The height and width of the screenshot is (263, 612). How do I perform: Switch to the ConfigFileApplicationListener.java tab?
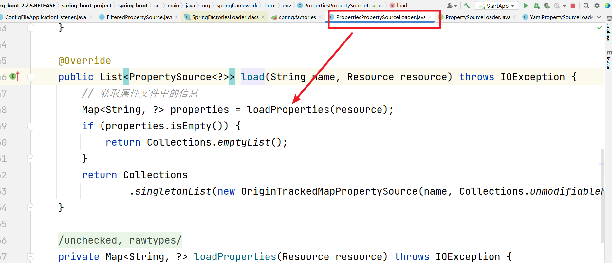46,17
